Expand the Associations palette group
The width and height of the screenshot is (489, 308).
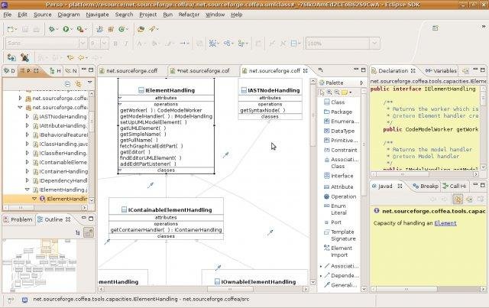click(321, 266)
